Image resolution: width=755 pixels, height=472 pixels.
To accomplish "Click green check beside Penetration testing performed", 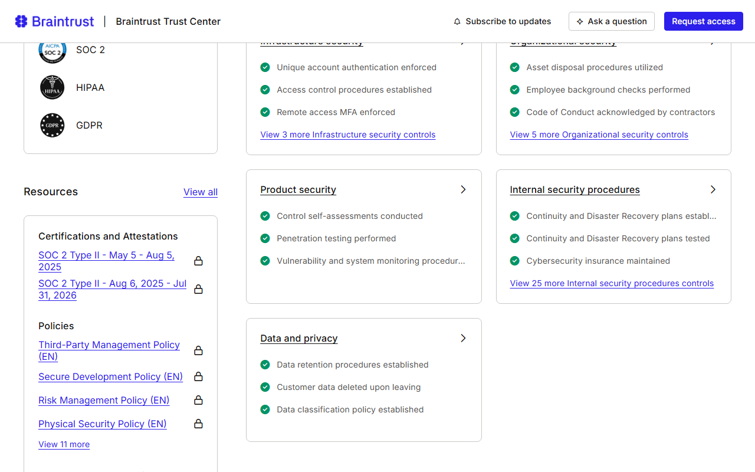I will click(x=265, y=238).
